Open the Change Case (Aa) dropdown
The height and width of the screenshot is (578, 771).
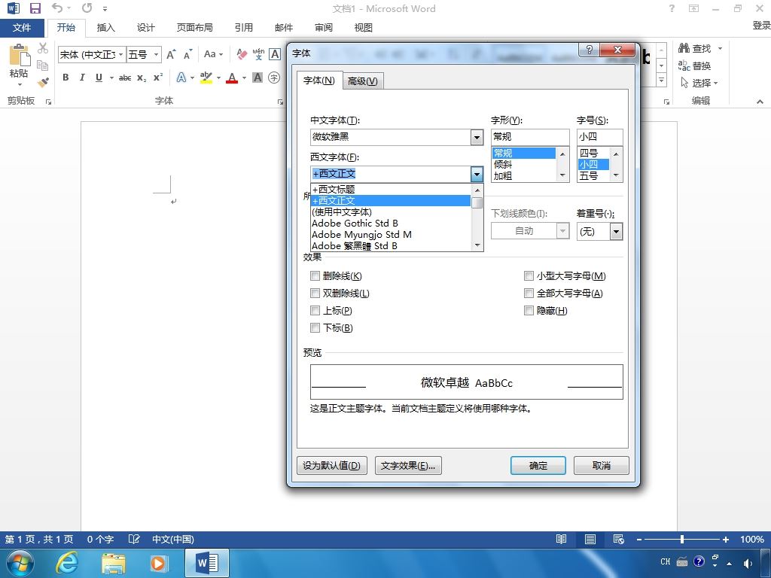213,54
